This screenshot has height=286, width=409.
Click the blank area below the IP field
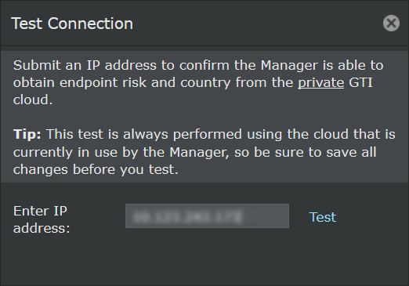(x=207, y=256)
